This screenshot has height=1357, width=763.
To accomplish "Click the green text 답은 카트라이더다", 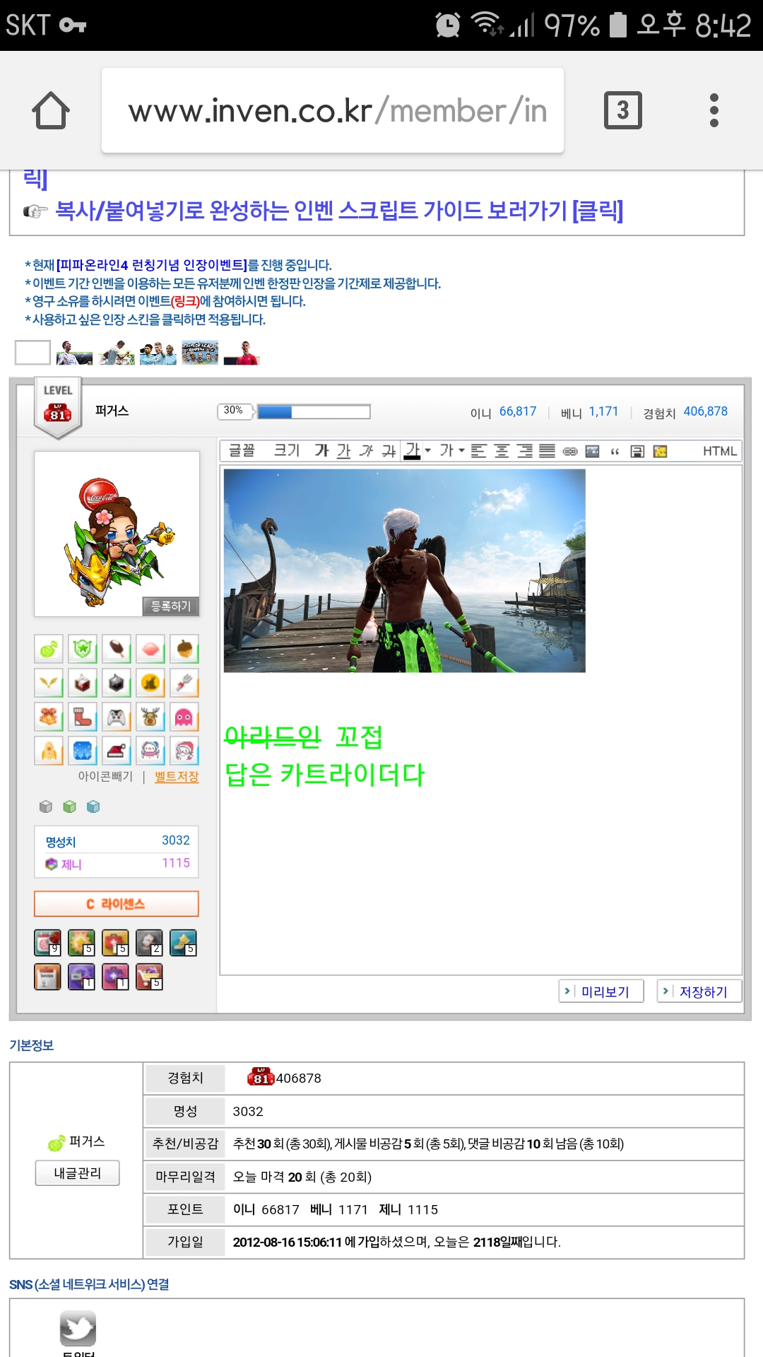I will tap(325, 775).
